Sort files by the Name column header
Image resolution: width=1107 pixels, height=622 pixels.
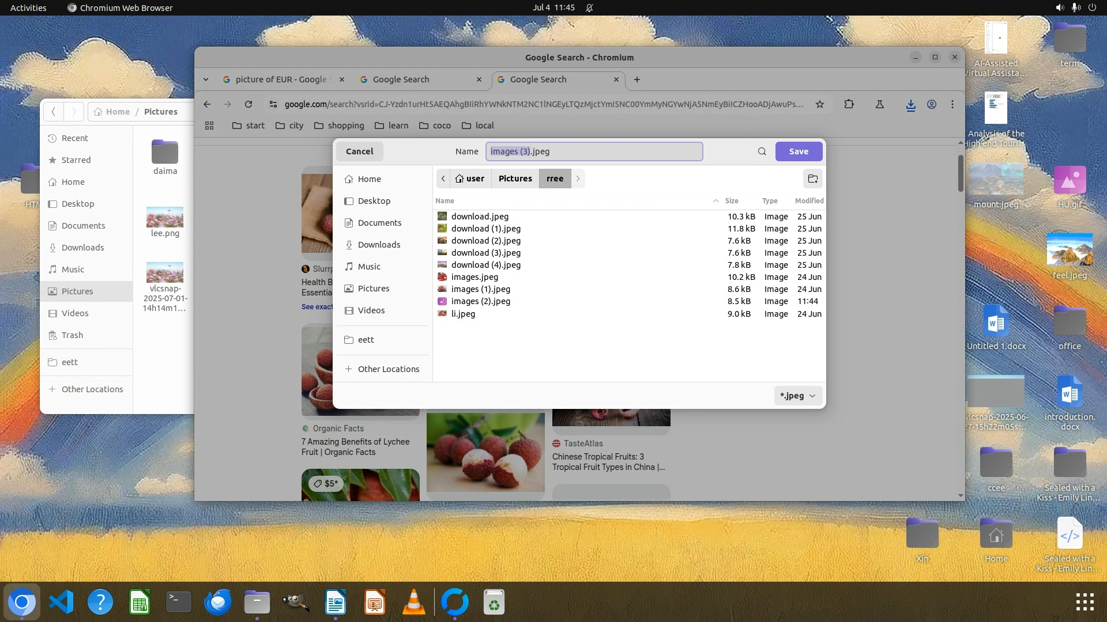pyautogui.click(x=445, y=200)
